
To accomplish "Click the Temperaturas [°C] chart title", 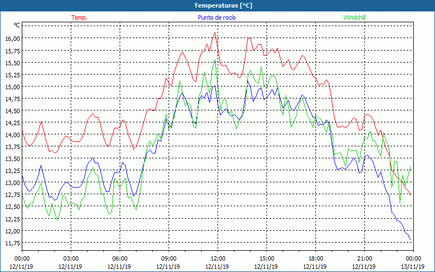I will [223, 5].
